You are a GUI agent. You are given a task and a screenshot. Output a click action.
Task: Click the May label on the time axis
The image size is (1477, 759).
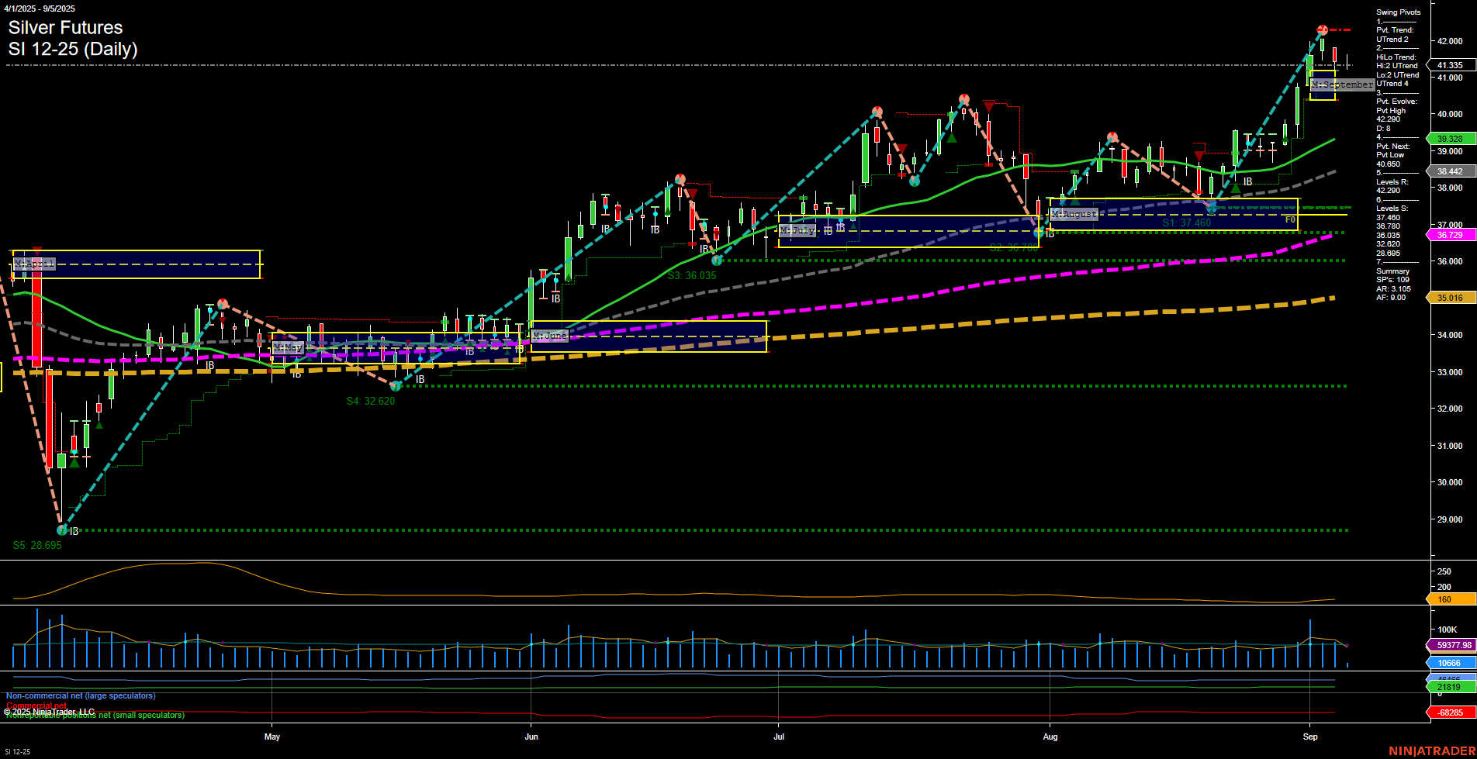(272, 737)
